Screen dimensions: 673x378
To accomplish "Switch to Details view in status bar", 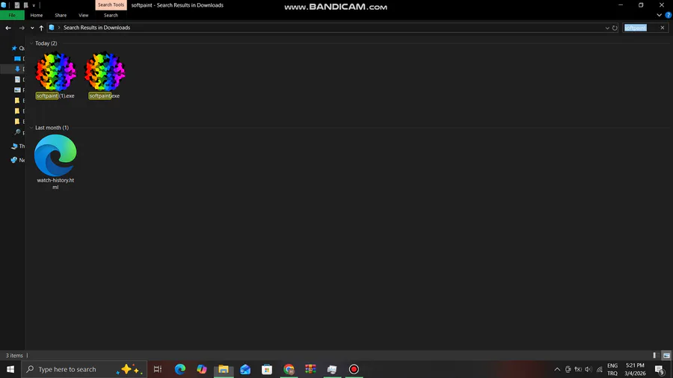I will tap(656, 356).
